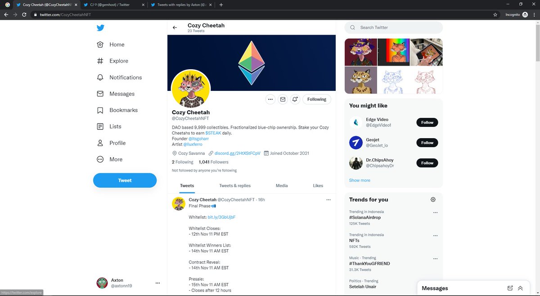Image resolution: width=540 pixels, height=296 pixels.
Task: Open the Cozy Cheetah profile picture
Action: tap(191, 89)
